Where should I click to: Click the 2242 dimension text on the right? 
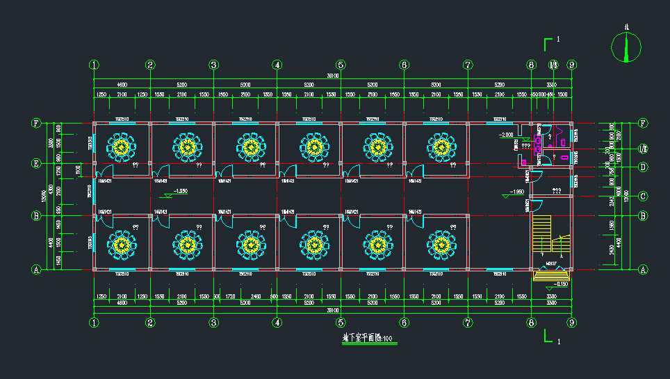point(612,201)
